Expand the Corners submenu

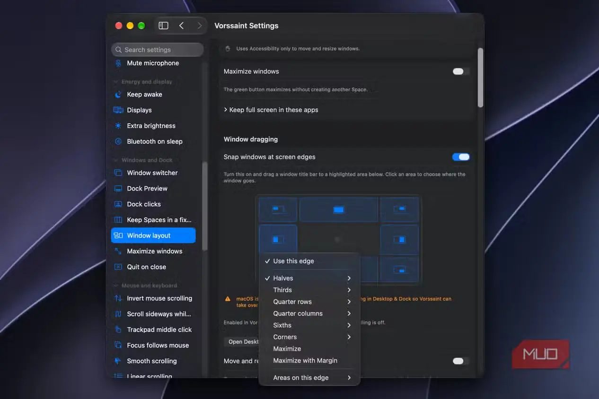pyautogui.click(x=349, y=337)
